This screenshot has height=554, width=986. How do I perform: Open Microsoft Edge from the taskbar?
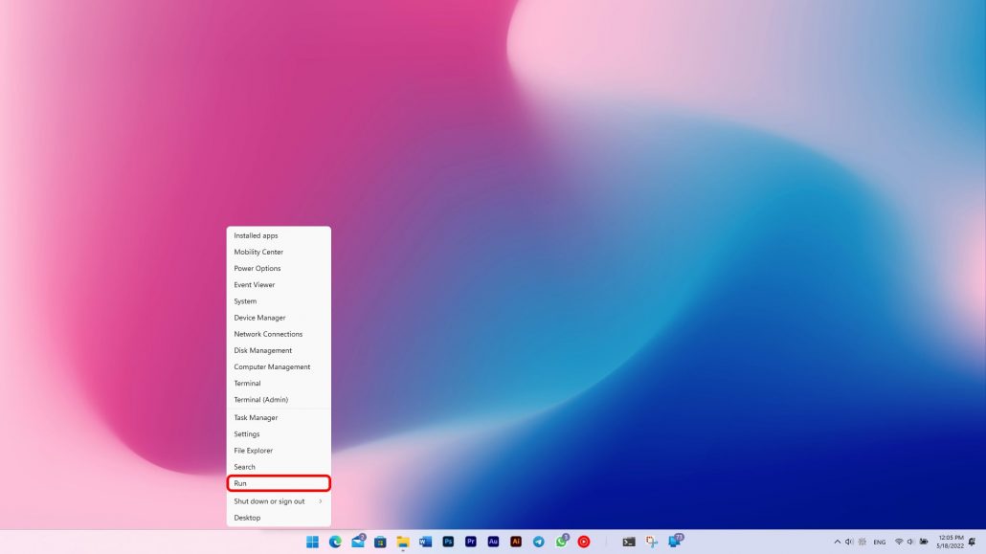pos(335,542)
